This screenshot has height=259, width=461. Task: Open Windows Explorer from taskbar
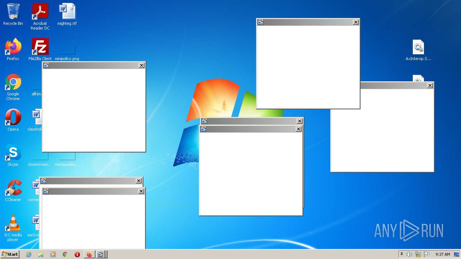coord(41,254)
